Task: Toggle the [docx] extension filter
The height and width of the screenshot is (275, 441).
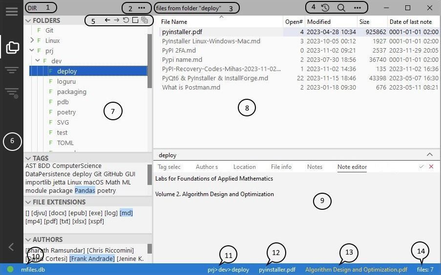Action: coord(58,213)
